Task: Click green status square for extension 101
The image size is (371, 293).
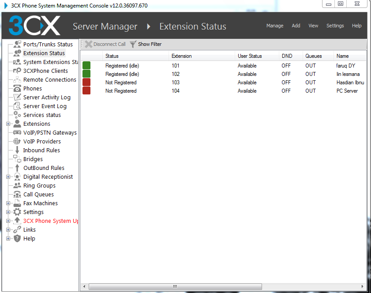Action: (86, 65)
